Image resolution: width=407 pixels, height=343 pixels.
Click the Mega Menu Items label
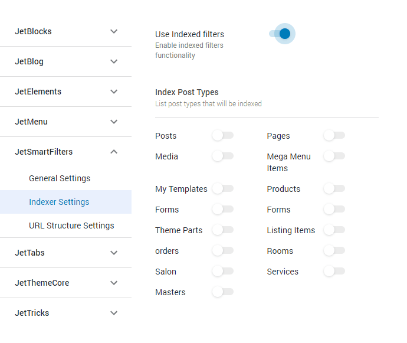click(x=288, y=162)
